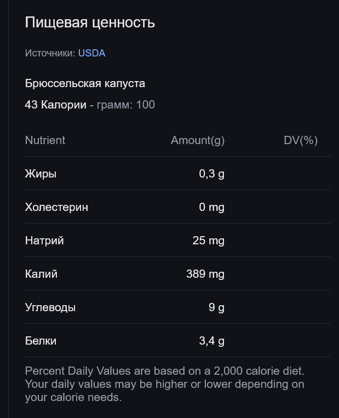Viewport: 339px width, 418px height.
Task: Click the 389 mg potassium amount
Action: click(x=205, y=274)
